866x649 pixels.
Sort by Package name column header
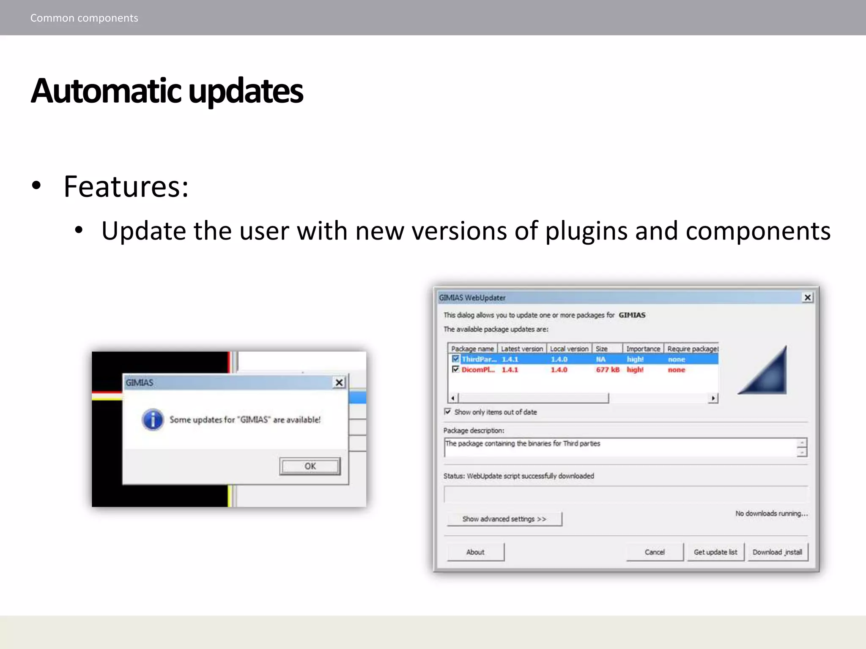472,349
